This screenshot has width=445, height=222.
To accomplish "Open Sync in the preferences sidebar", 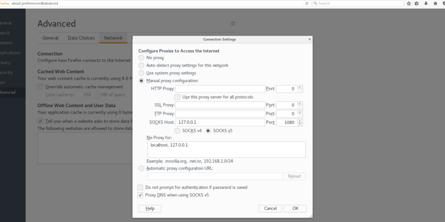I will coord(13,83).
